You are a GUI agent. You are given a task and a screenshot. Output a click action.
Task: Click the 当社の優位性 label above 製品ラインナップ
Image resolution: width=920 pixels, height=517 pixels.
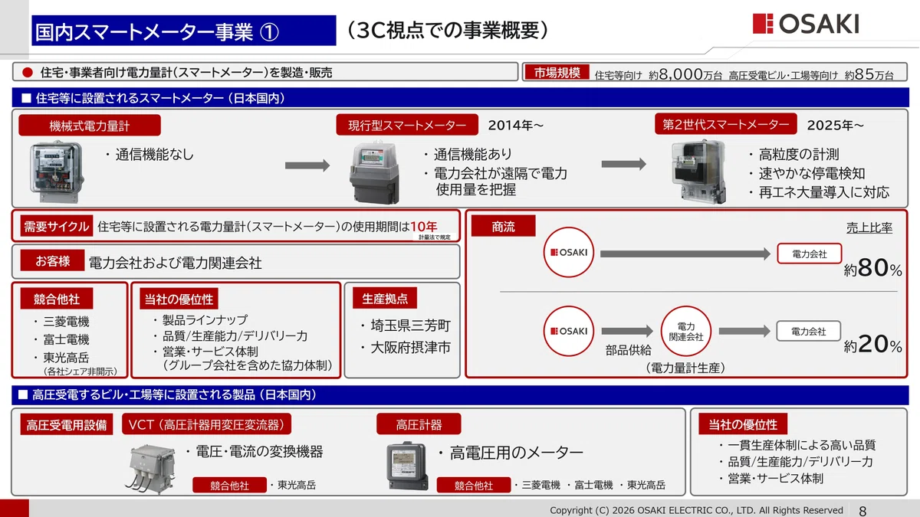[x=179, y=299]
